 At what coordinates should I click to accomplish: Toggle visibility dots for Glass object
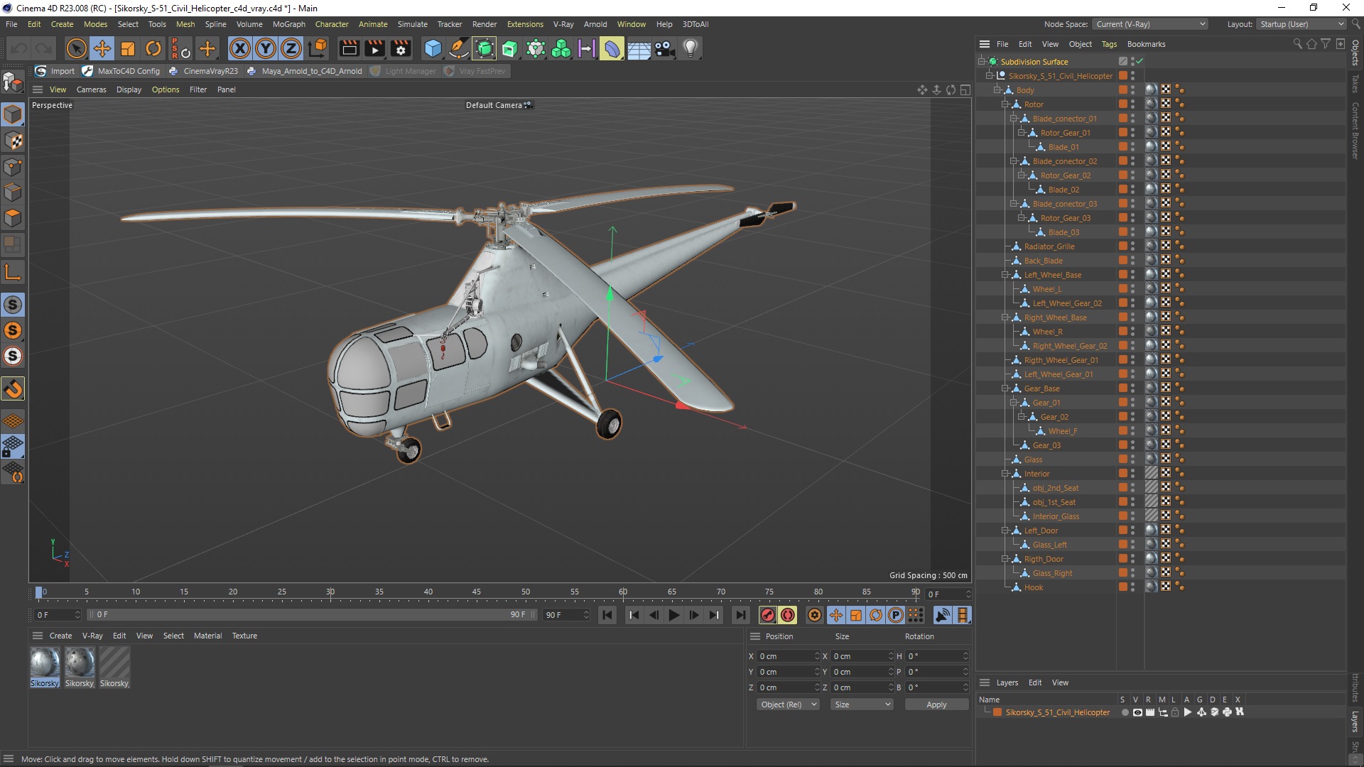coord(1132,459)
